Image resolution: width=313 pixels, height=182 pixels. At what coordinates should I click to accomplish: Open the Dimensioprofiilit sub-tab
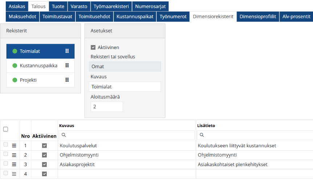coord(258,17)
